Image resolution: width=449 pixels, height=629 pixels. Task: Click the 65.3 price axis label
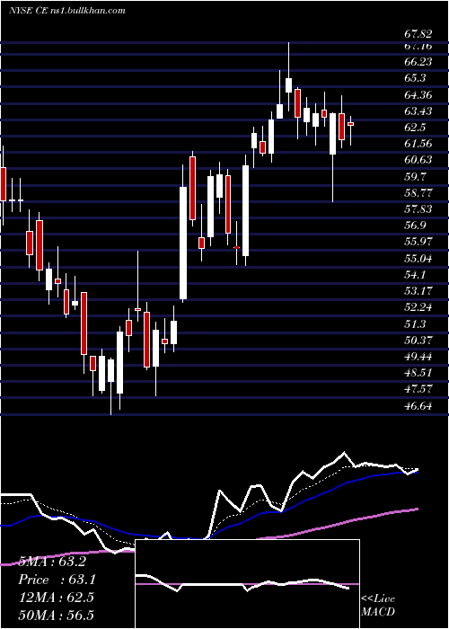[415, 78]
